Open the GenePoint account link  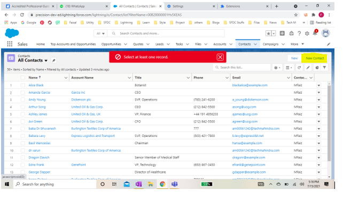[79, 165]
